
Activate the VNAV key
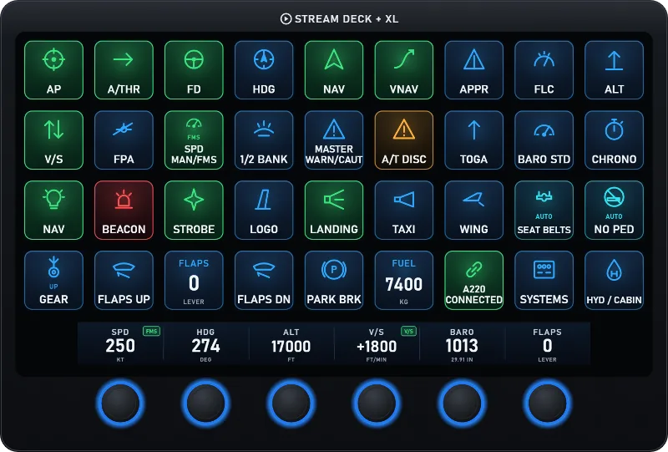coord(404,70)
